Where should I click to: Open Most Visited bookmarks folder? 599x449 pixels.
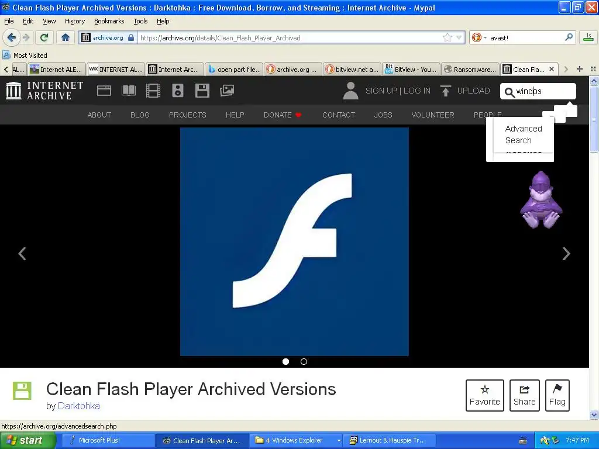(x=25, y=56)
